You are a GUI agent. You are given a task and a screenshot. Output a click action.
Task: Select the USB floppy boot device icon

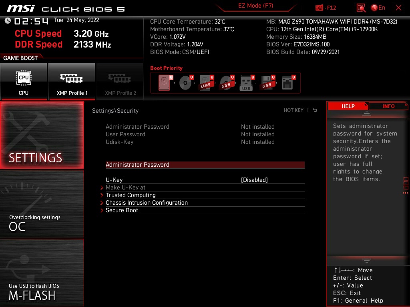click(267, 83)
